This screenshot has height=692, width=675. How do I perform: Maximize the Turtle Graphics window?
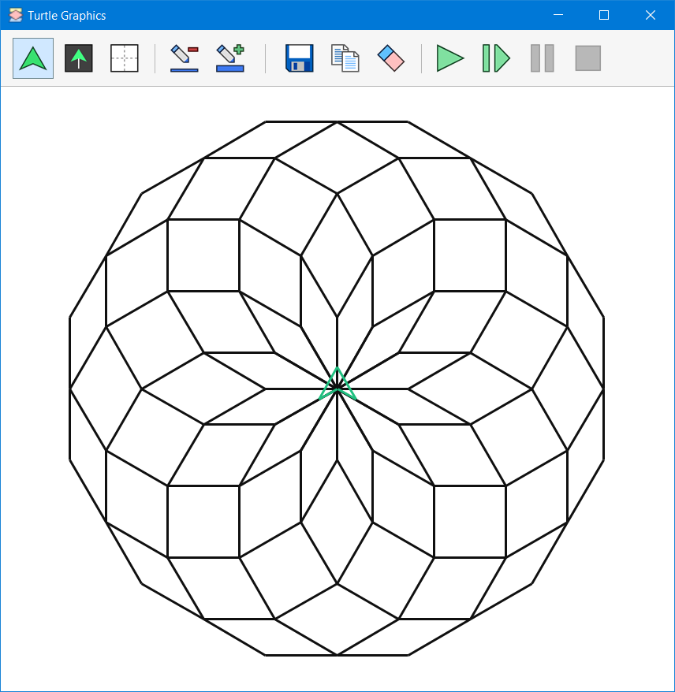[604, 15]
